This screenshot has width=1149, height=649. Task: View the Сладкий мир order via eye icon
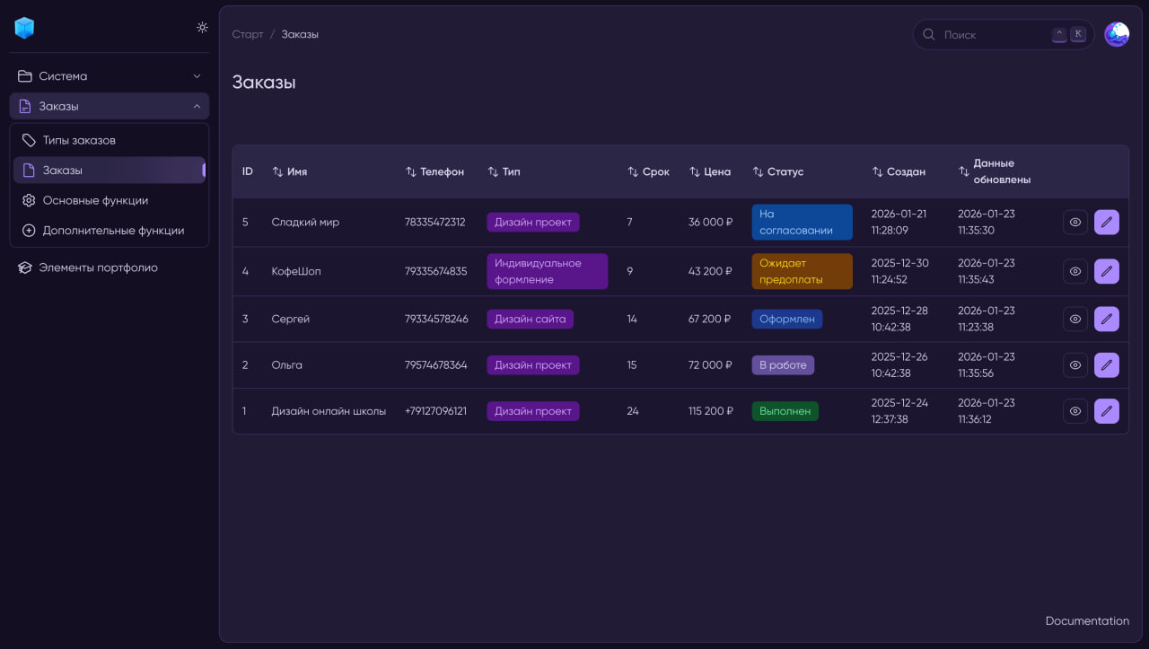click(x=1074, y=222)
